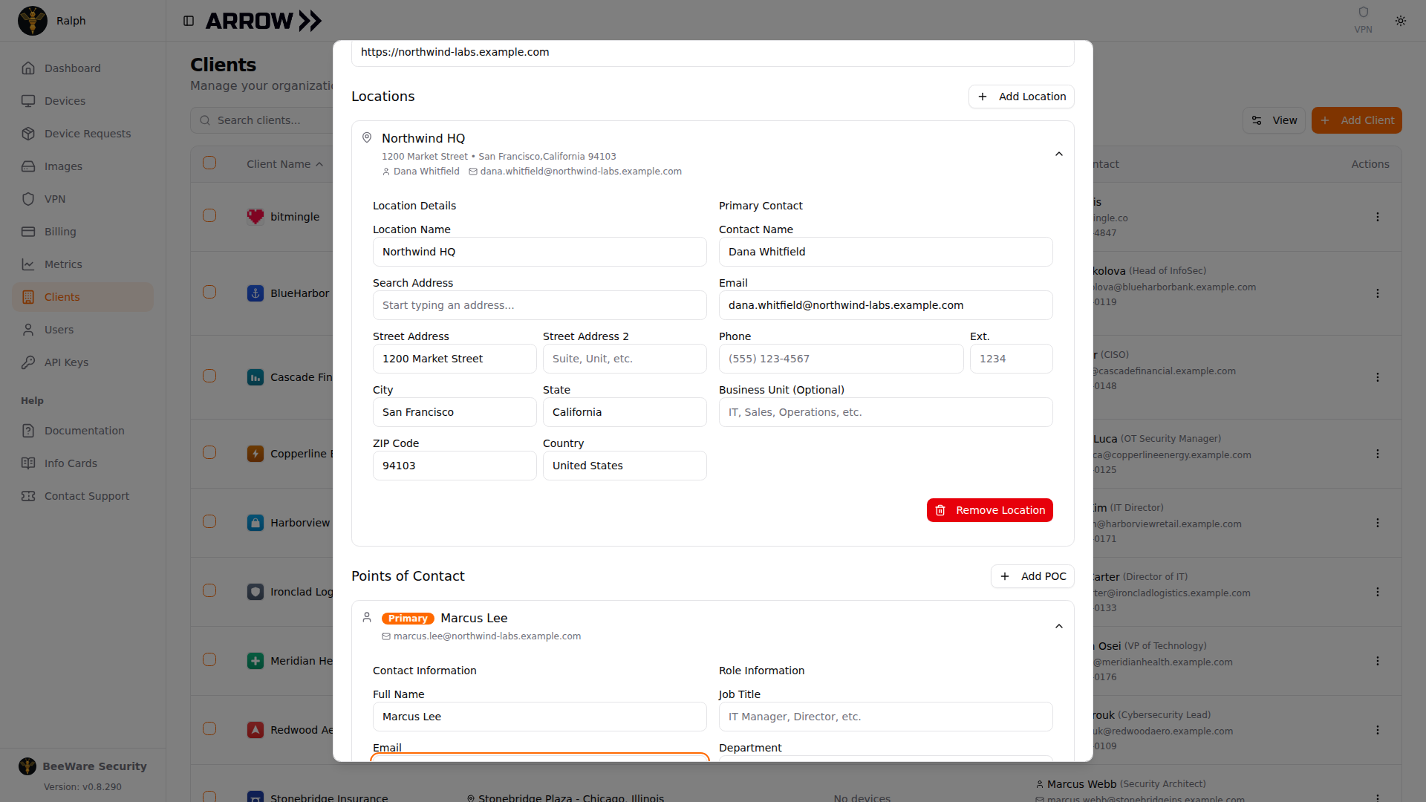Open actions menu for bitmingle row
The image size is (1426, 802).
click(1377, 217)
